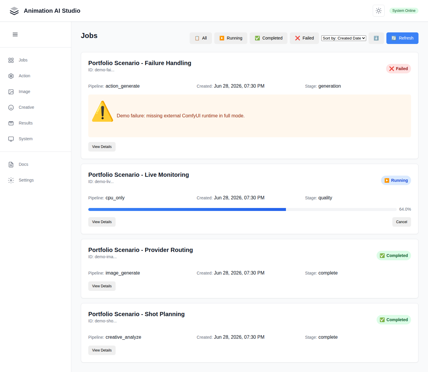Click the System monitor icon in sidebar

pyautogui.click(x=11, y=139)
